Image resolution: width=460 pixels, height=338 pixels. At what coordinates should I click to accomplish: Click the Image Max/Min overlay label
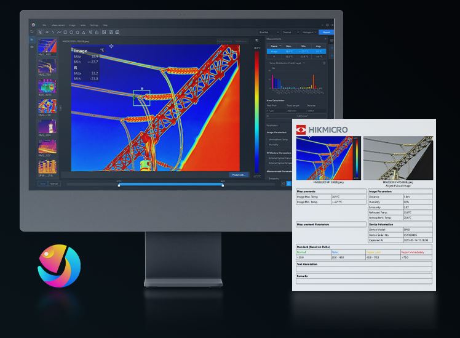pyautogui.click(x=86, y=65)
